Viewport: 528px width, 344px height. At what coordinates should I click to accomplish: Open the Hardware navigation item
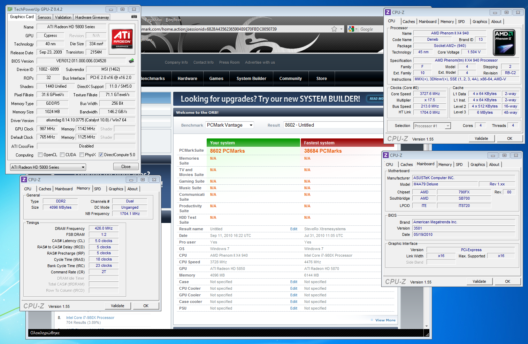pos(188,79)
